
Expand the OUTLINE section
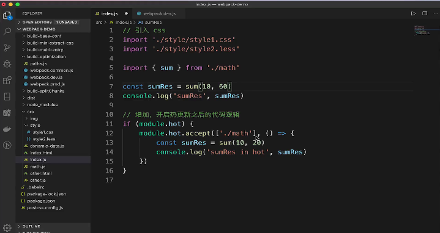[53, 226]
